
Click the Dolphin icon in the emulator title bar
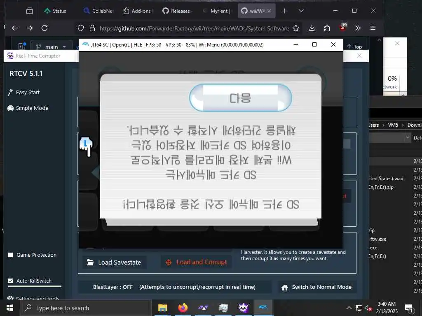pyautogui.click(x=86, y=44)
